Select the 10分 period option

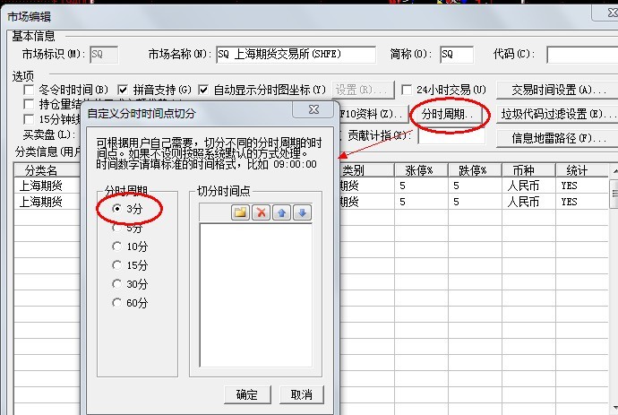[x=116, y=246]
